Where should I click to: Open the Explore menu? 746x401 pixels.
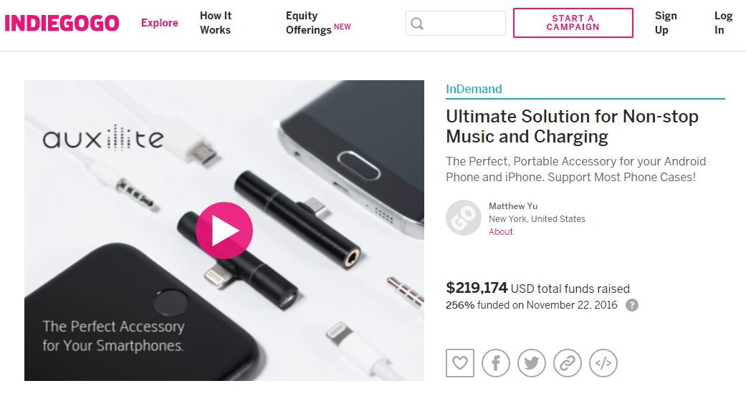pos(159,23)
